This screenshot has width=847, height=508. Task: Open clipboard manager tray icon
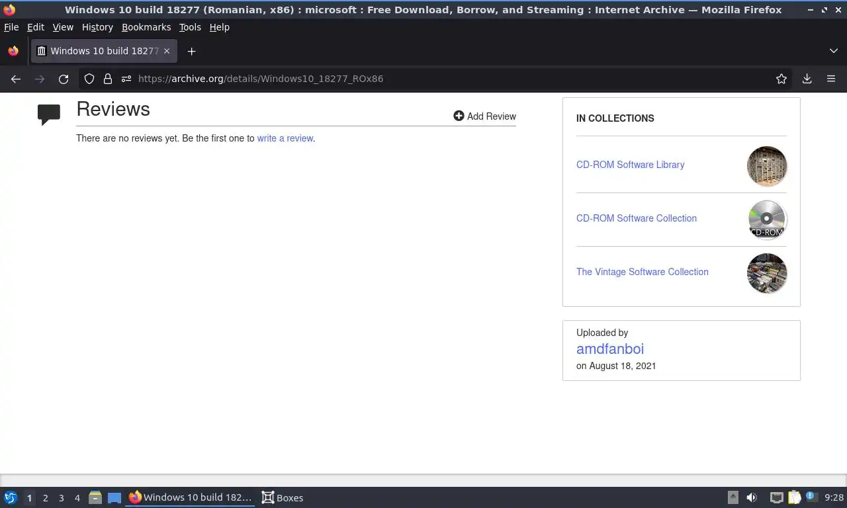pyautogui.click(x=794, y=497)
